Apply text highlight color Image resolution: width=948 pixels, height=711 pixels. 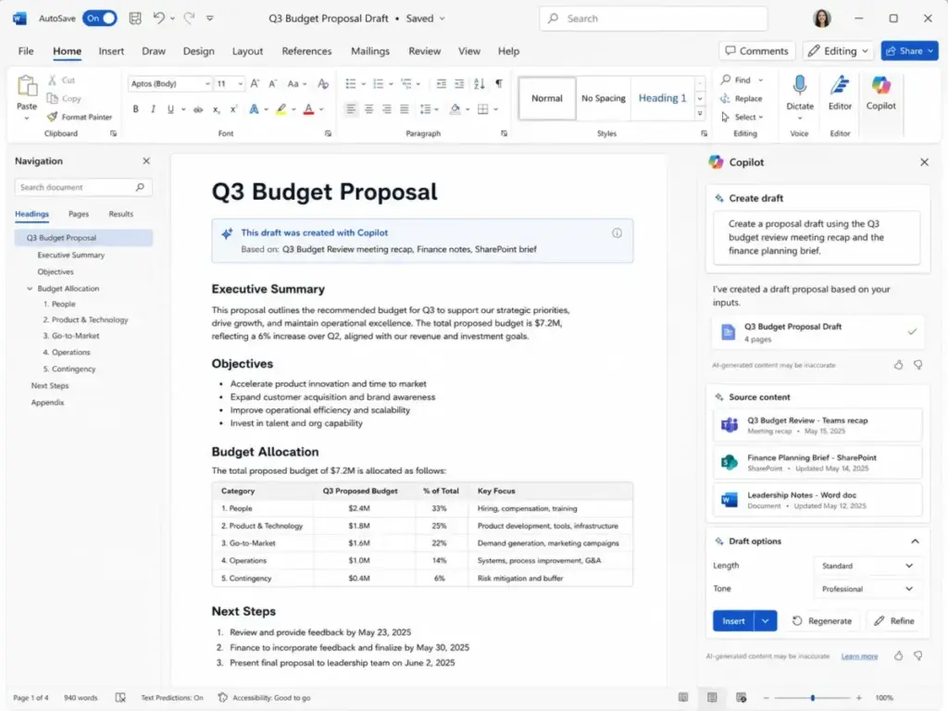[281, 109]
